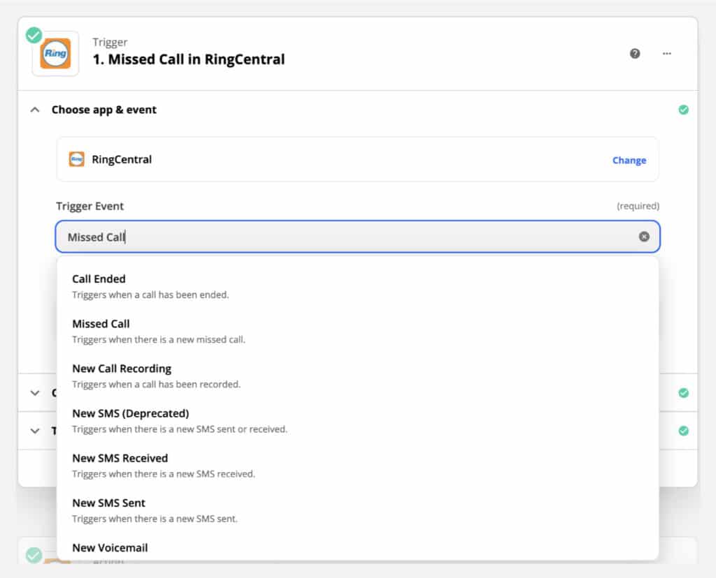Select New Voicemail at the bottom of the list
Screen dimensions: 716x578
point(110,547)
